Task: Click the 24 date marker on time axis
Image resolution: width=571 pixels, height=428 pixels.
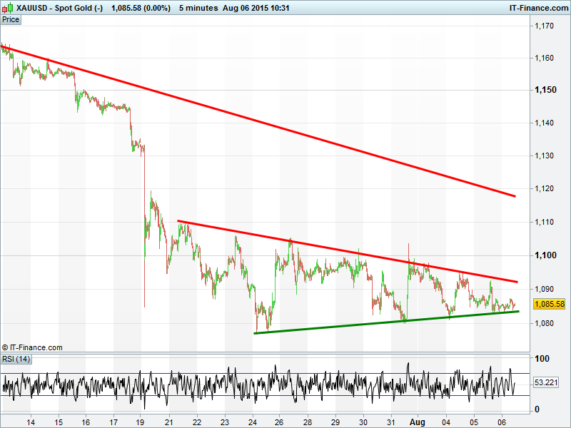Action: (x=253, y=422)
